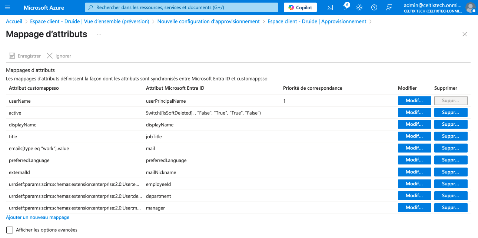Screen dimensions: 478x238
Task: Click the admin account avatar
Action: (470, 7)
